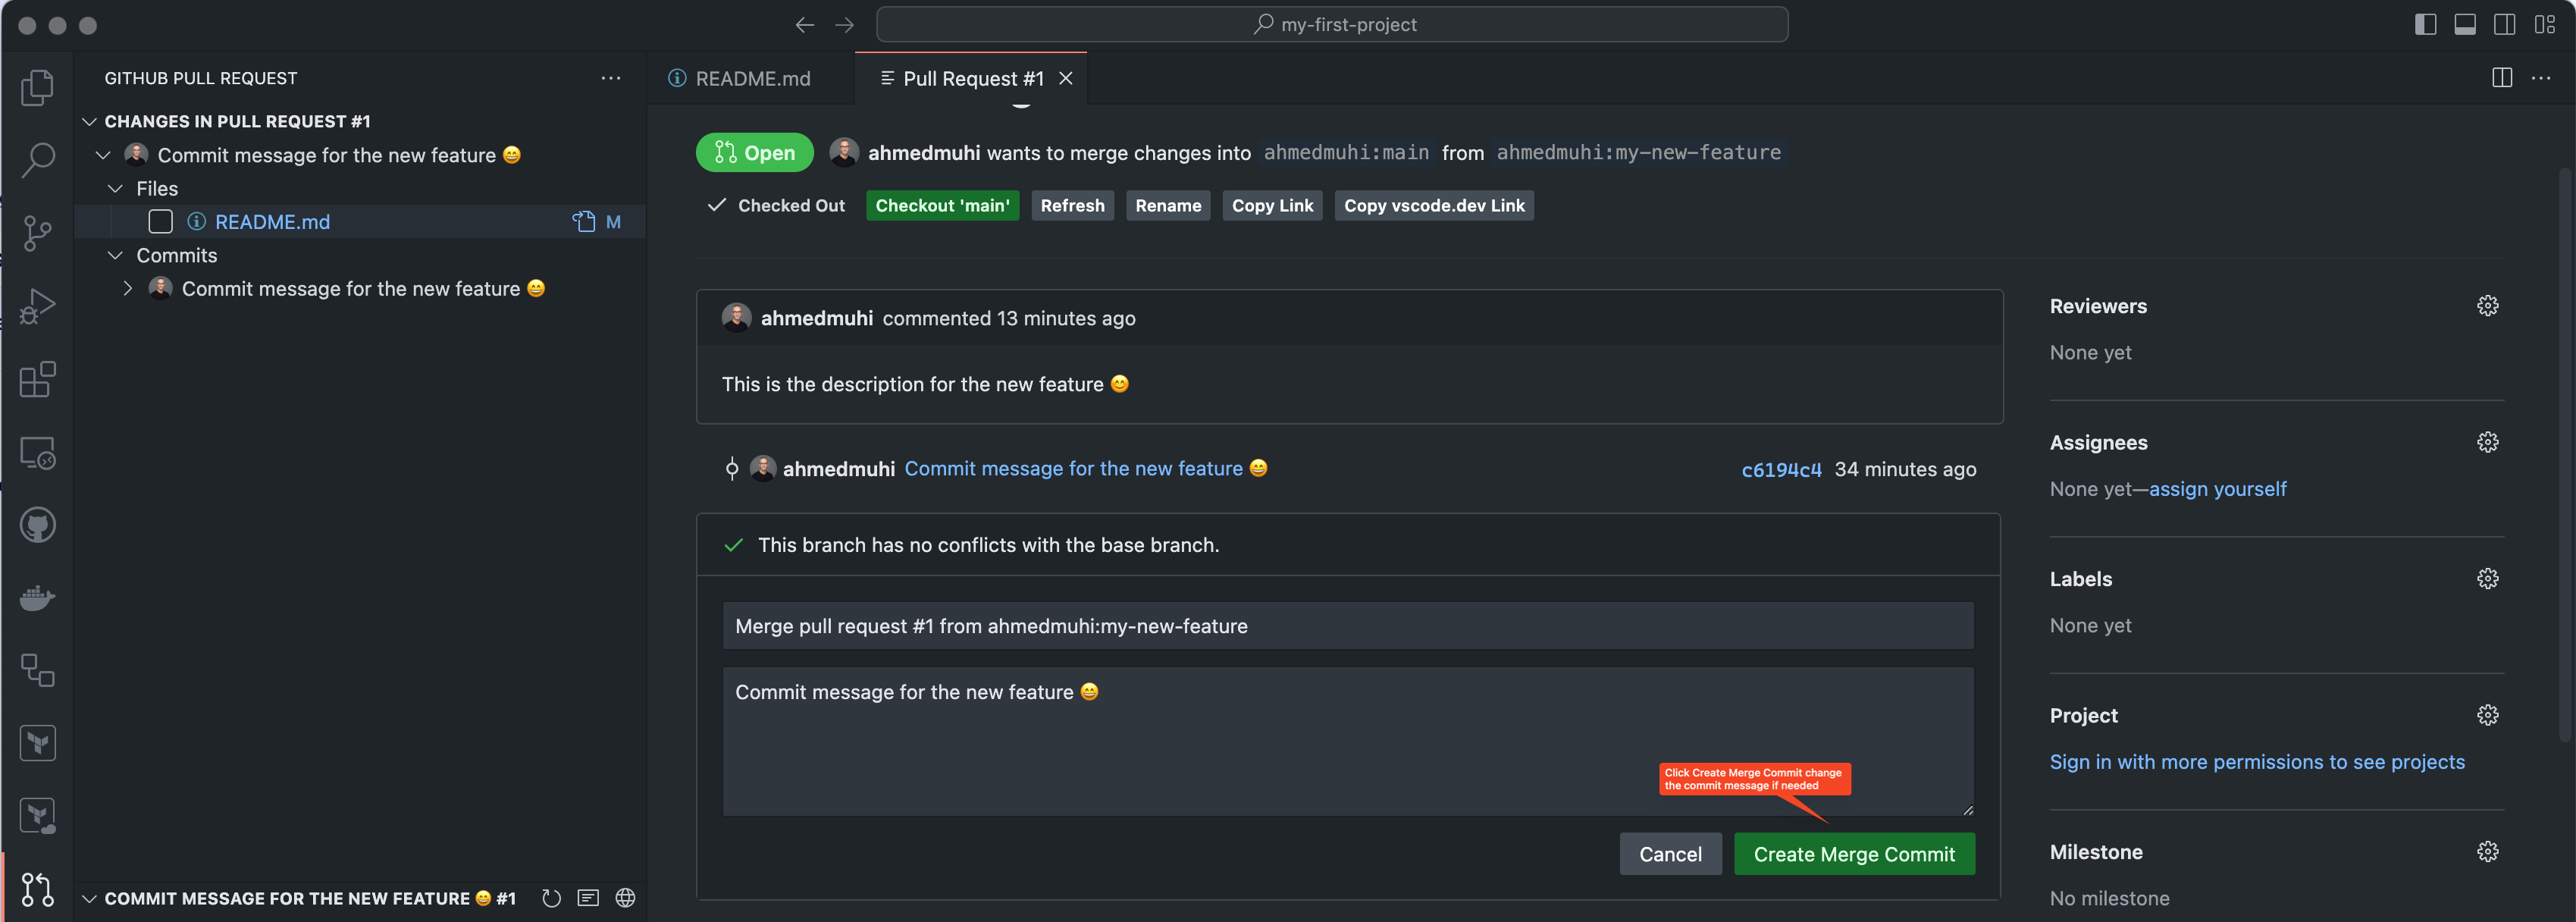Mark README.md as viewed checkbox
This screenshot has height=922, width=2576.
click(x=160, y=222)
